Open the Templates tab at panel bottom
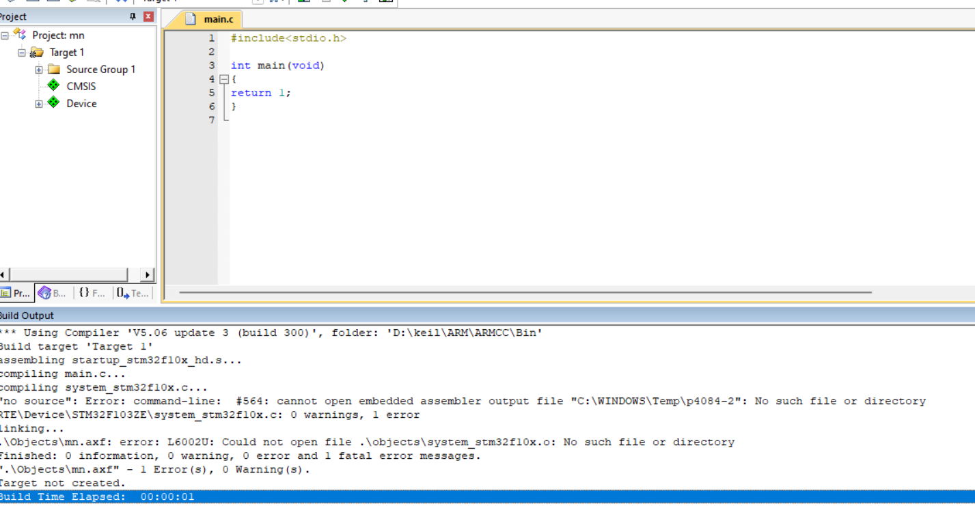The width and height of the screenshot is (975, 506). [x=132, y=293]
